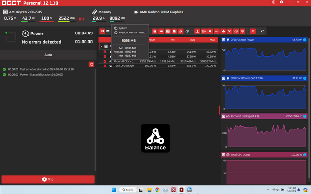Toggle the storage drive sensors filter icon

[174, 31]
